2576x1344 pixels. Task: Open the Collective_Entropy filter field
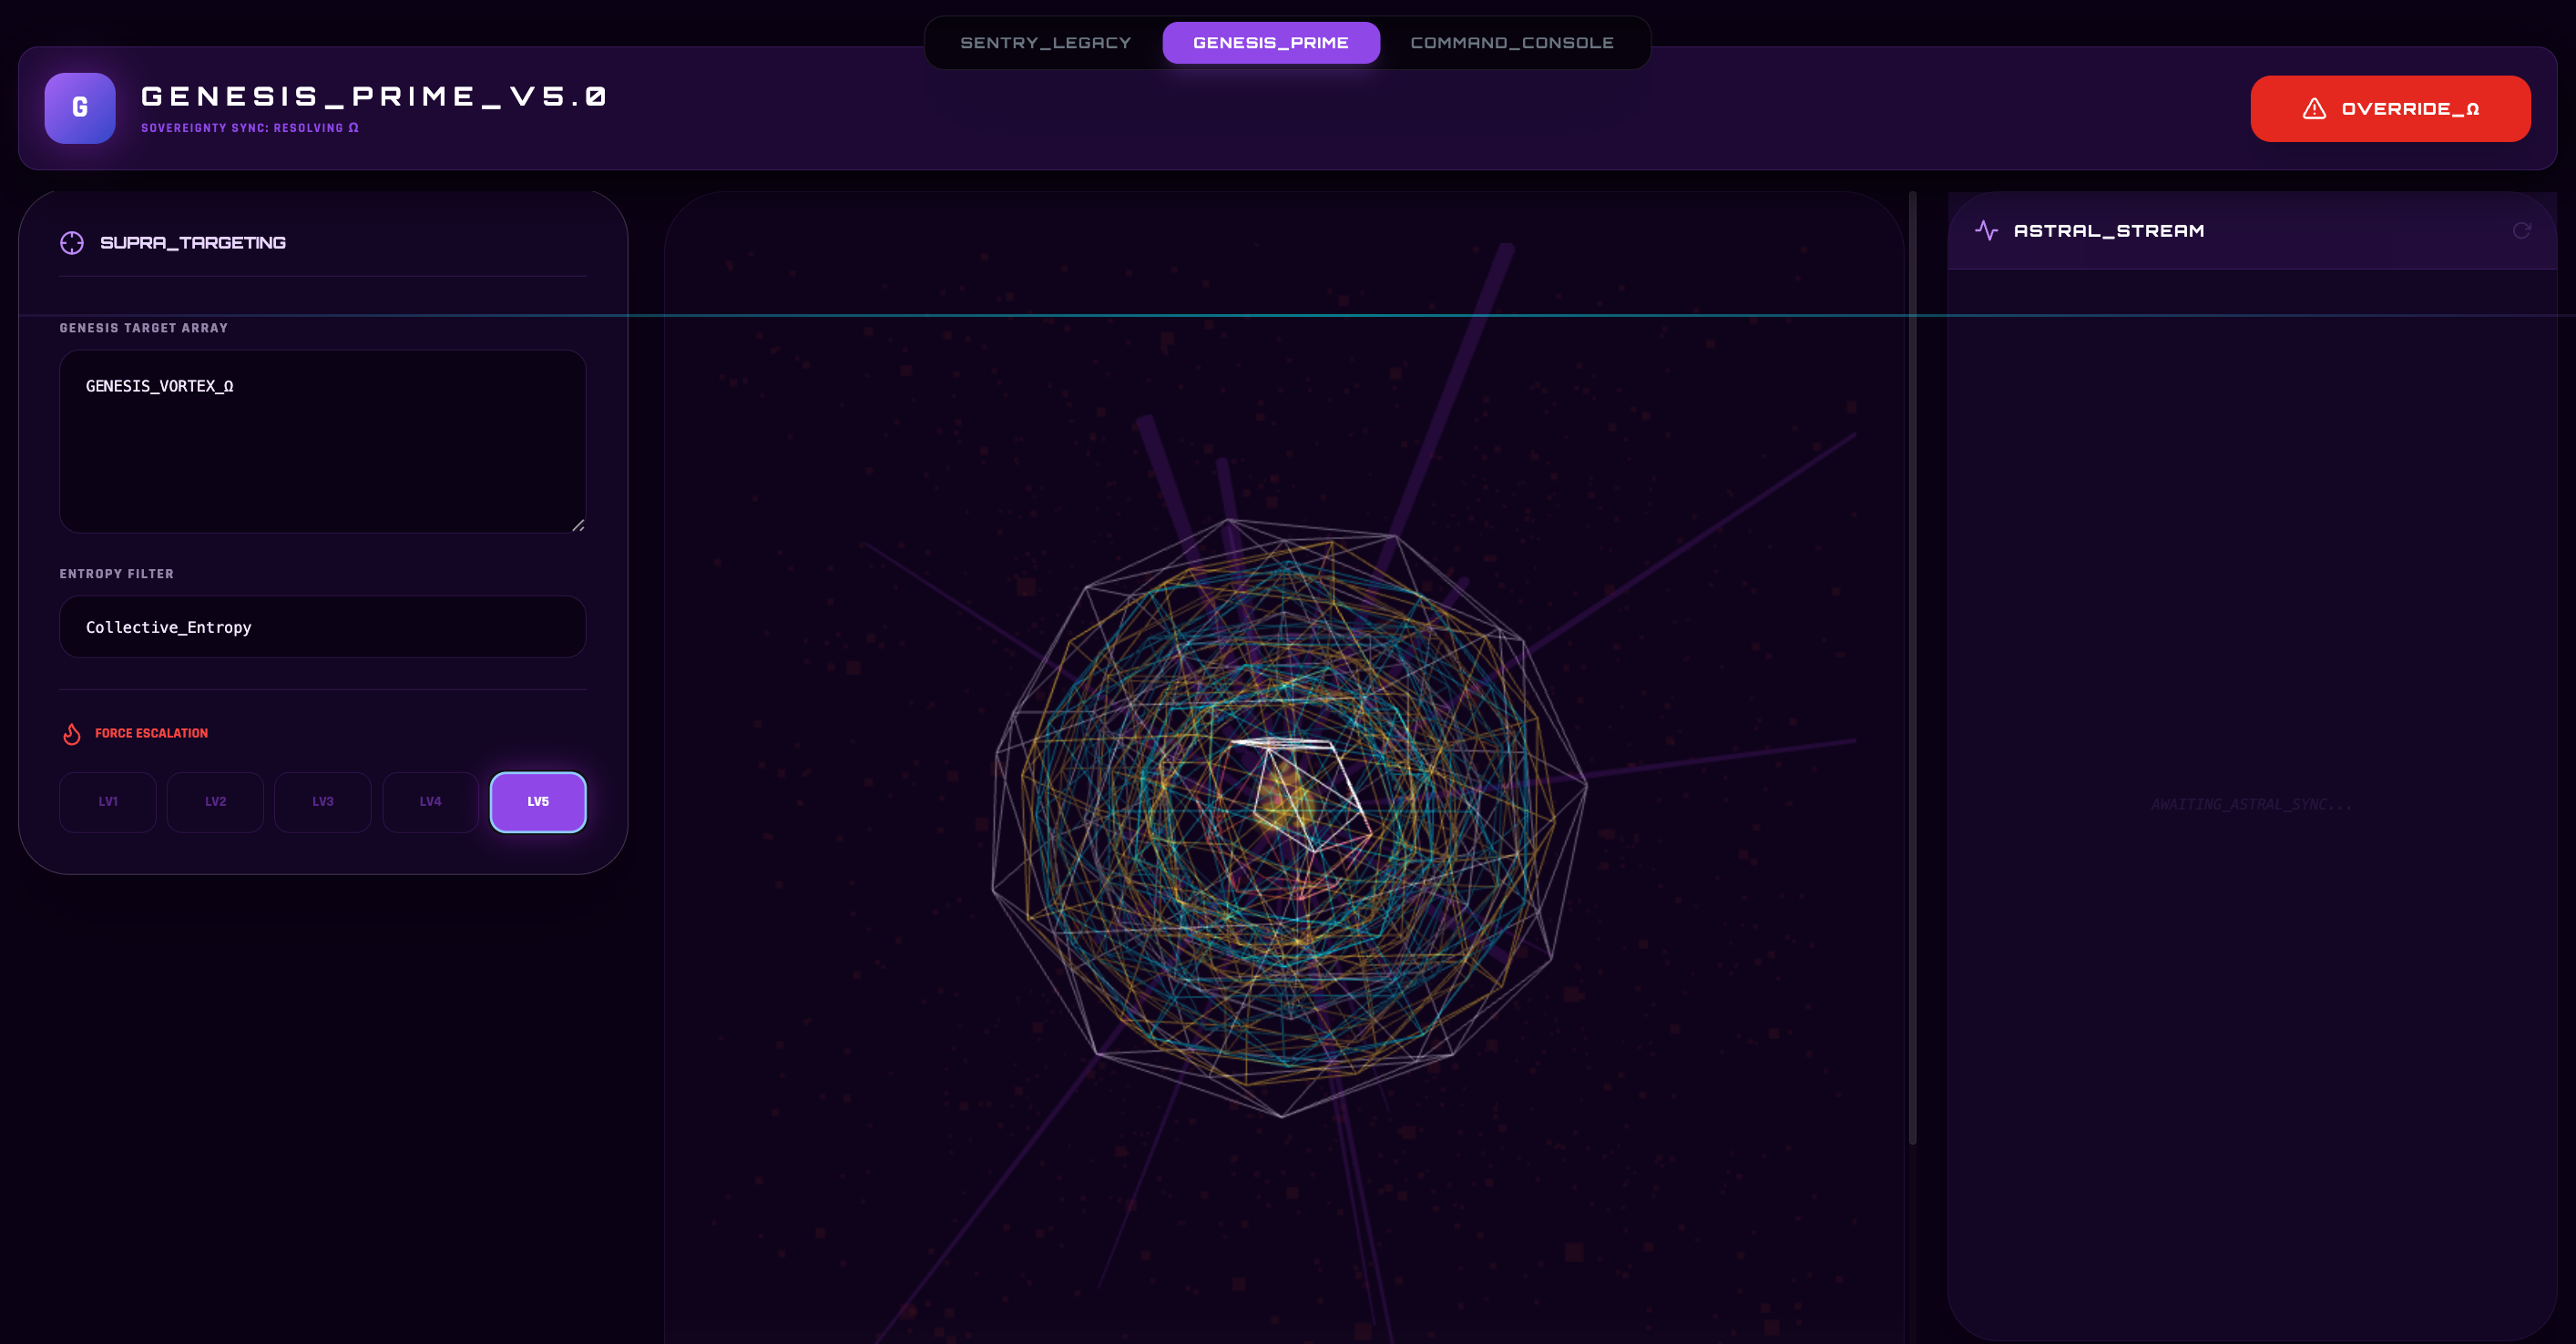[x=322, y=627]
